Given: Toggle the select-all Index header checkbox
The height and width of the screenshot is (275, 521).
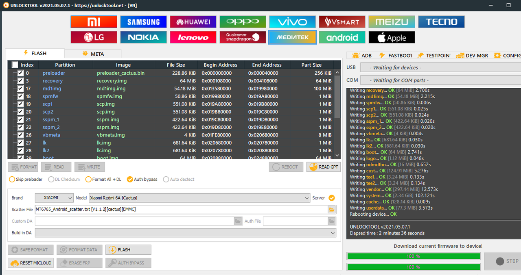Looking at the screenshot, I should (15, 65).
